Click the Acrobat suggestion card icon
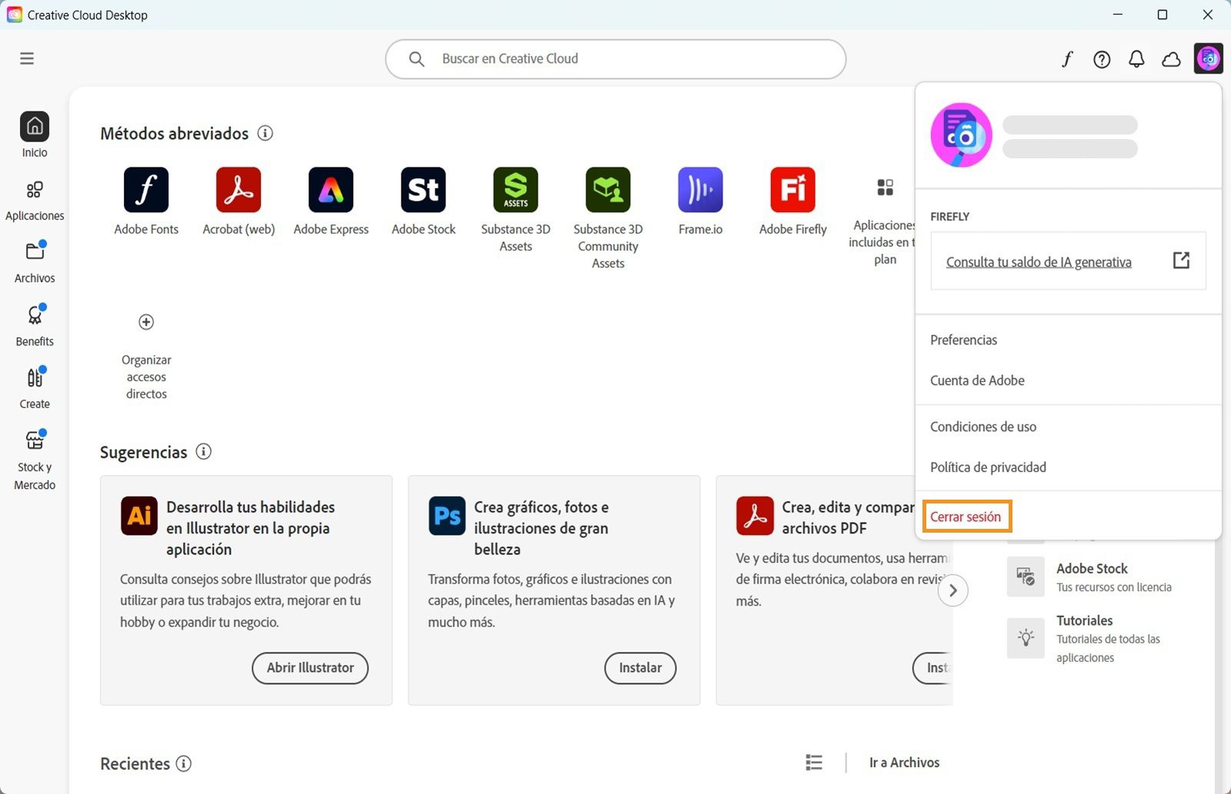The height and width of the screenshot is (794, 1231). tap(755, 515)
